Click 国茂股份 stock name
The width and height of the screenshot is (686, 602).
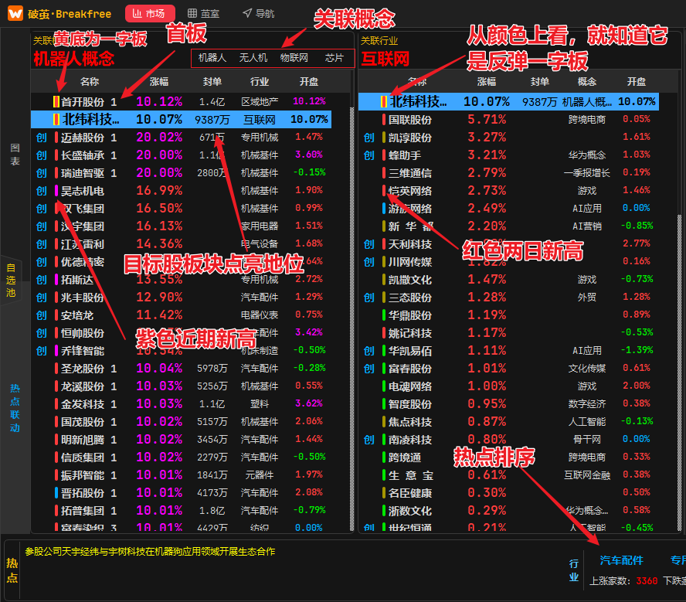tap(82, 422)
